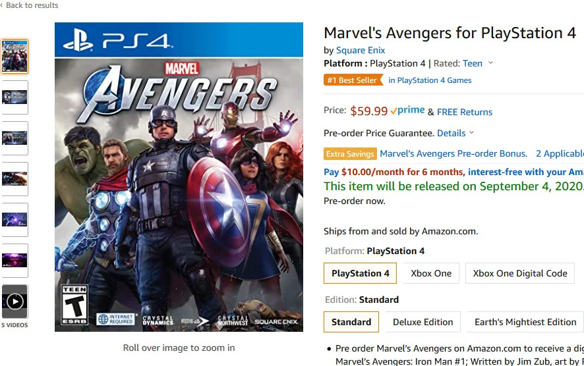Select the fifth gallery thumbnail

coord(15,220)
